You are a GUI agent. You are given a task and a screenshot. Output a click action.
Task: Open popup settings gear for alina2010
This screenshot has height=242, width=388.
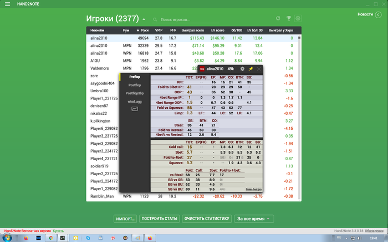(242, 69)
